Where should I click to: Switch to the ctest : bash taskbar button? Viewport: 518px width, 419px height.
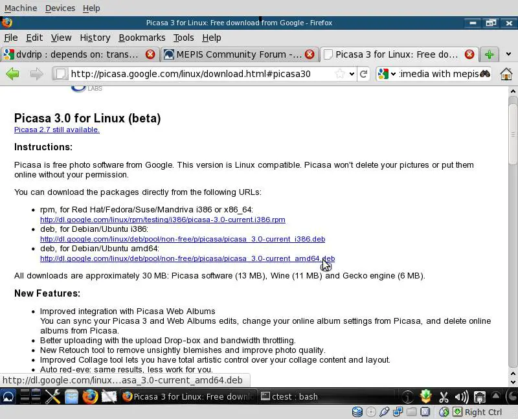point(325,396)
